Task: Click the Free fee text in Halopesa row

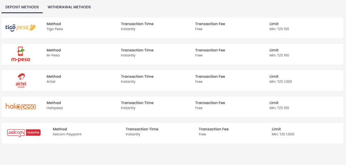Action: click(x=199, y=108)
